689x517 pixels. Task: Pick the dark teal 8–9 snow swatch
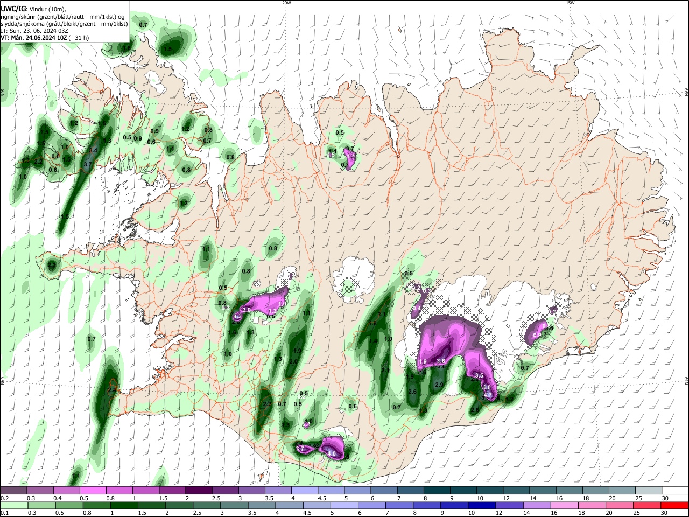pos(437,491)
